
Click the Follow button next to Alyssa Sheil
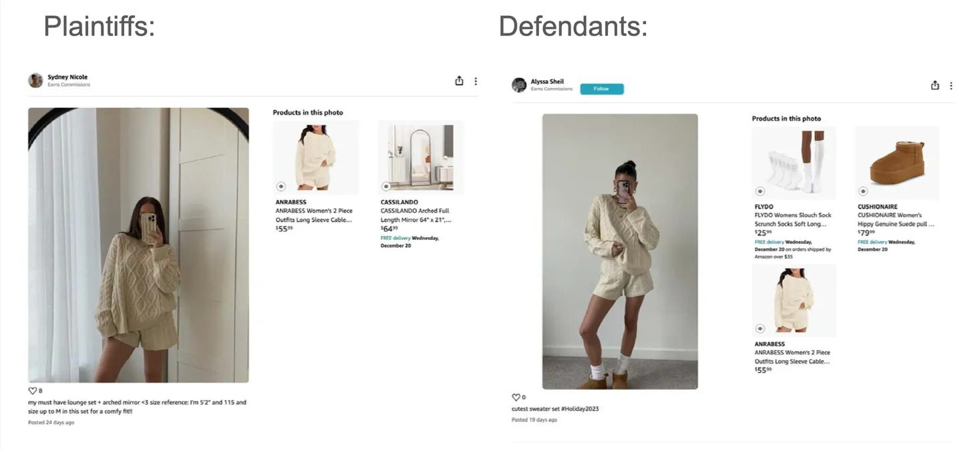click(601, 89)
